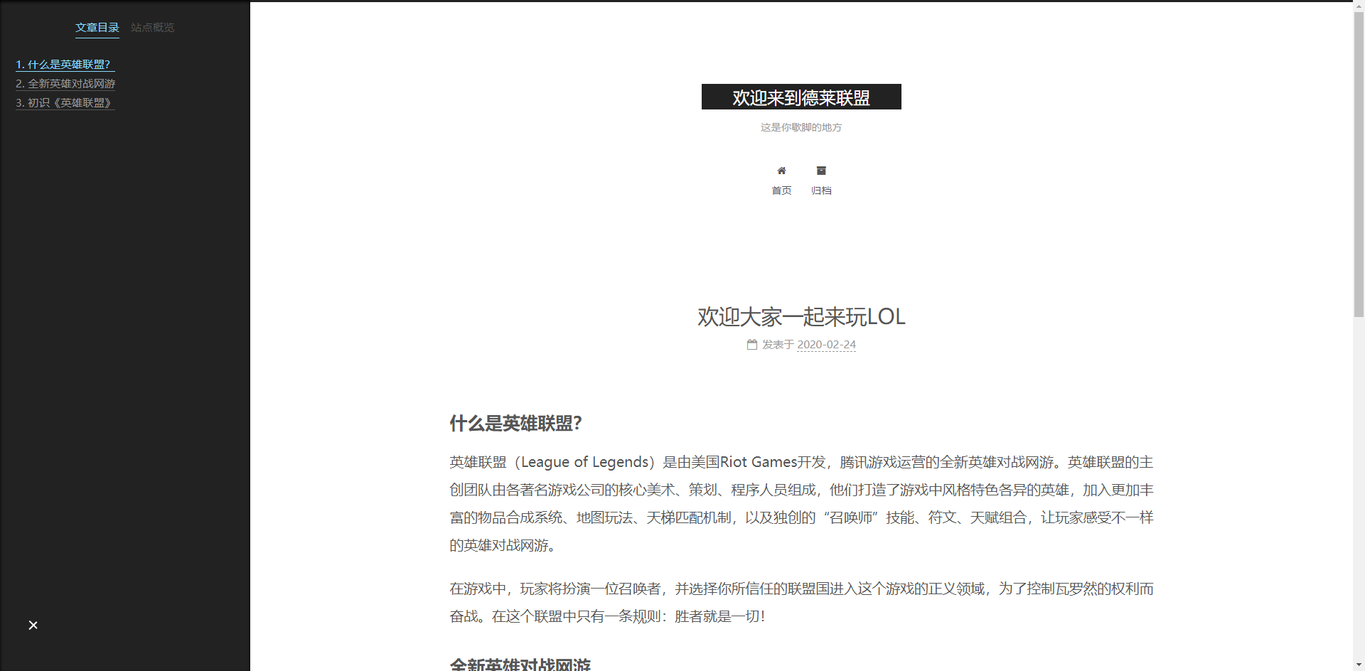Click the scrollbar up arrow
Viewport: 1365px width, 671px height.
pos(1359,6)
